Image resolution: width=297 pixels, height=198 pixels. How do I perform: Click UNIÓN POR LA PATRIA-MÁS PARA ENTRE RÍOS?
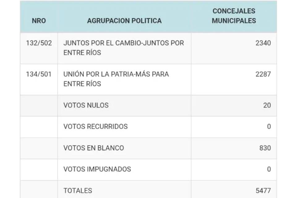(x=116, y=79)
